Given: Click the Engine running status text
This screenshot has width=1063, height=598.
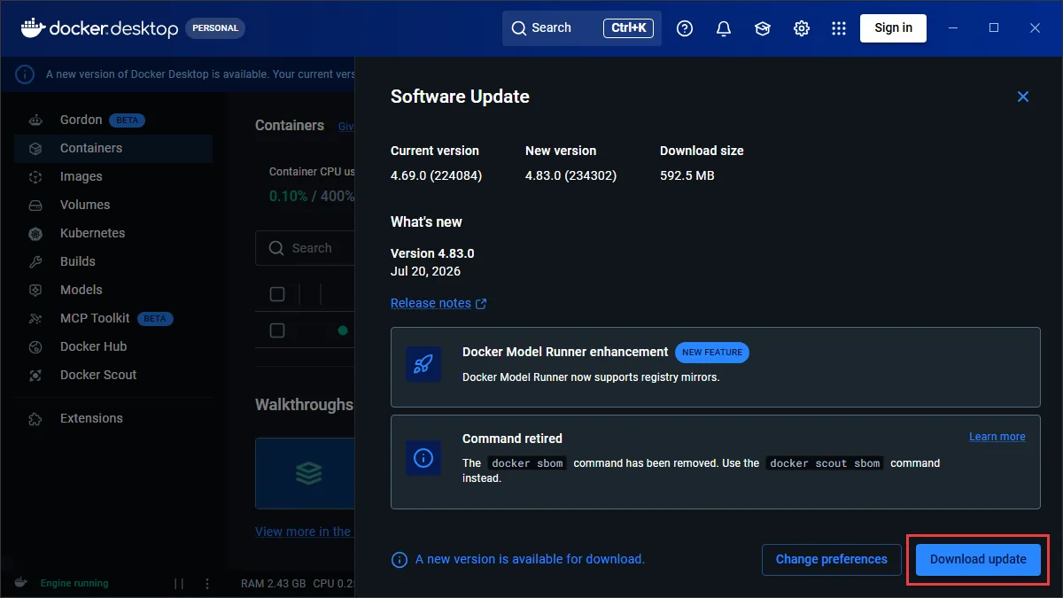Looking at the screenshot, I should pos(74,584).
